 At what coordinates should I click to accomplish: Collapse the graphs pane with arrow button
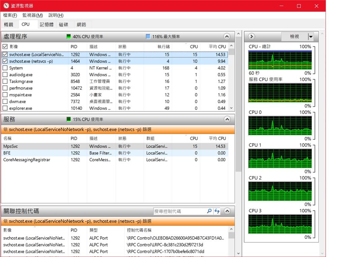[251, 36]
